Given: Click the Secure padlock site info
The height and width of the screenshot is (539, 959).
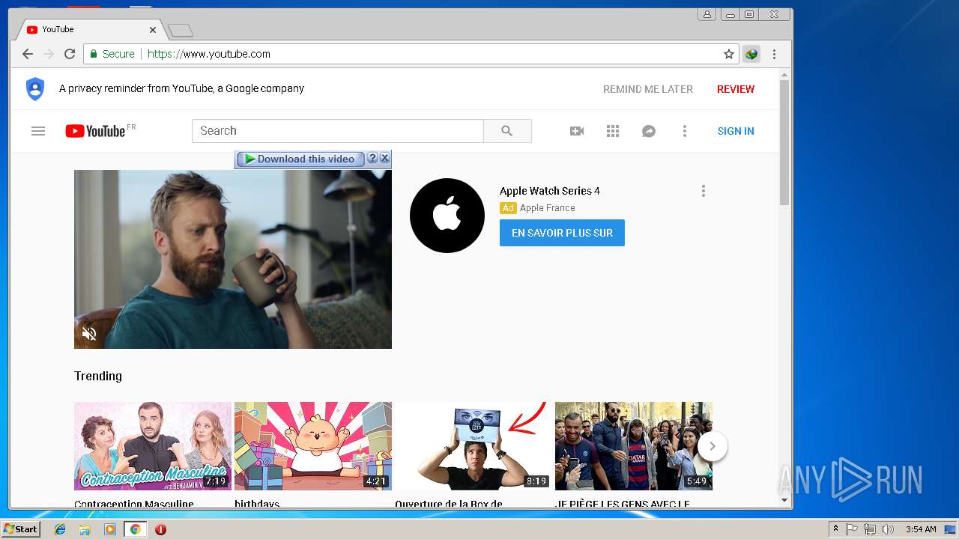Looking at the screenshot, I should [112, 54].
